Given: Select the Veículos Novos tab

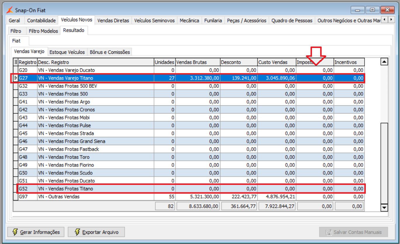Looking at the screenshot, I should pos(77,20).
